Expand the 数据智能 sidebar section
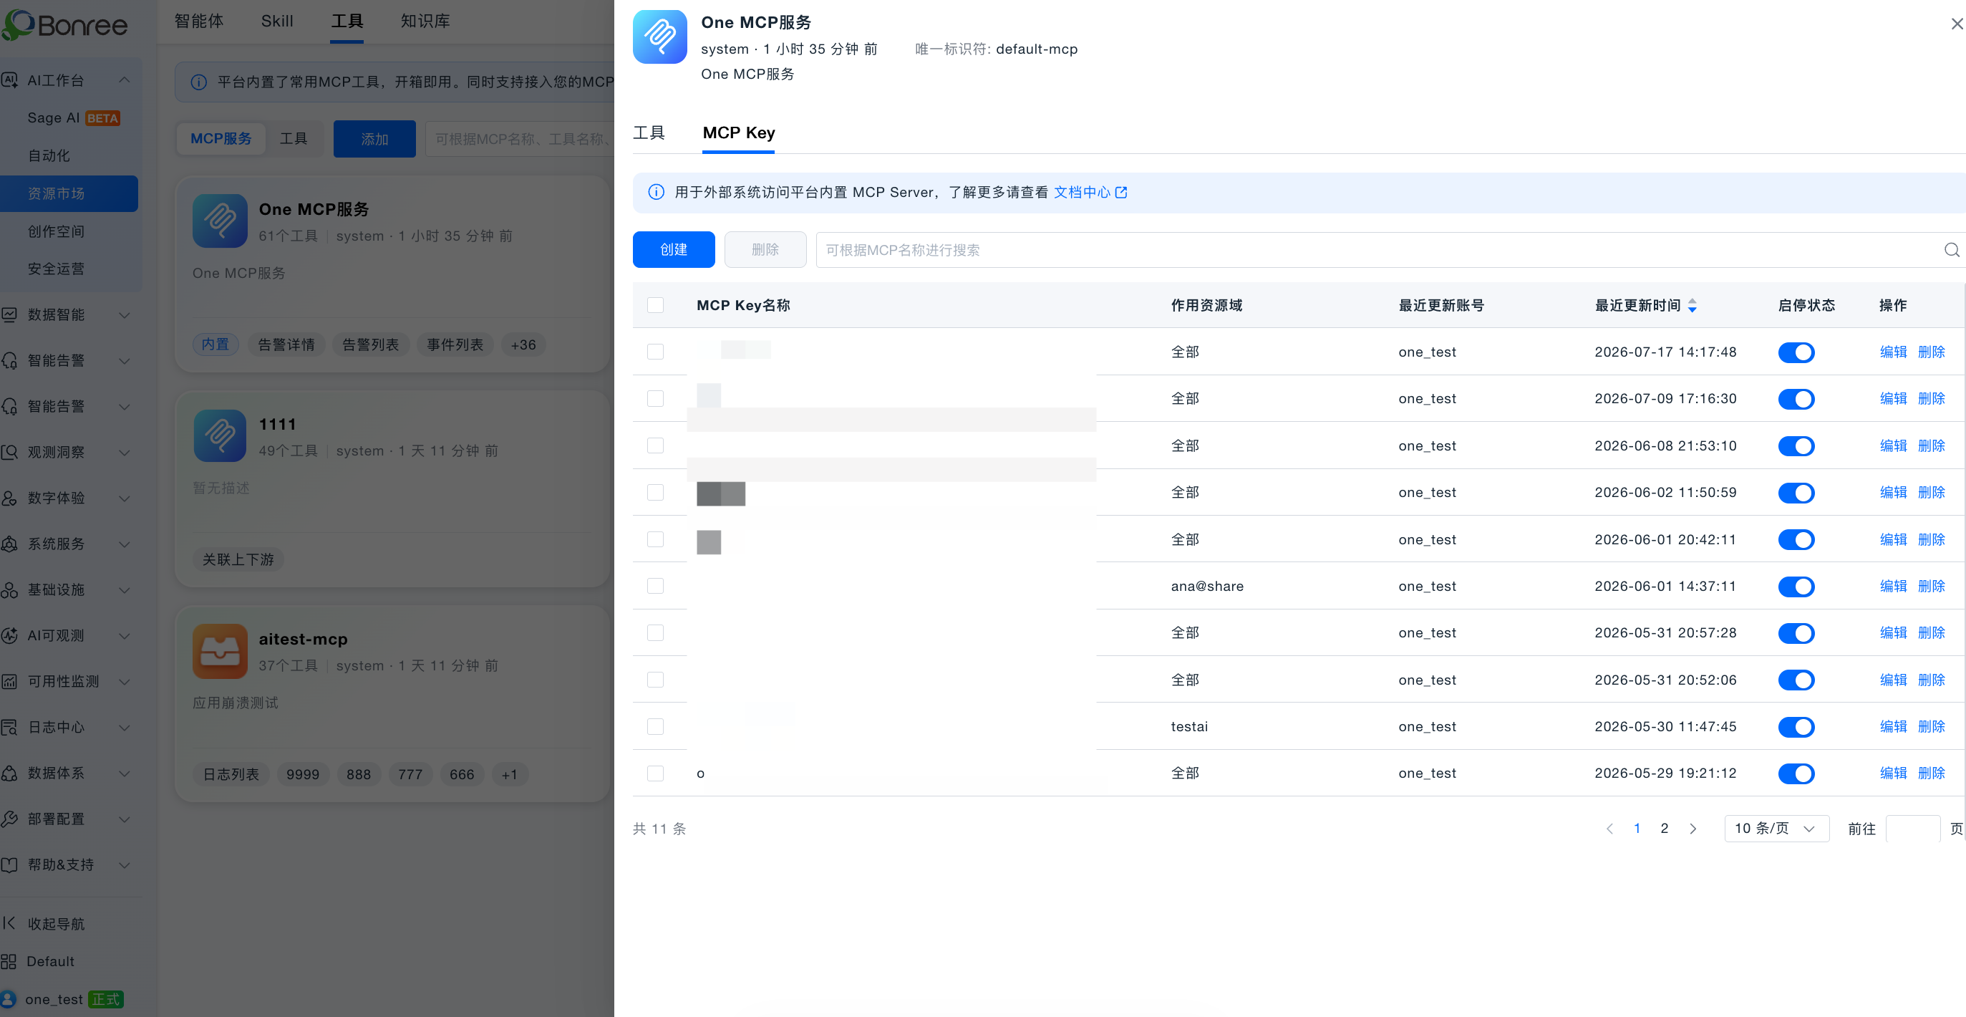The image size is (1966, 1017). pyautogui.click(x=125, y=314)
